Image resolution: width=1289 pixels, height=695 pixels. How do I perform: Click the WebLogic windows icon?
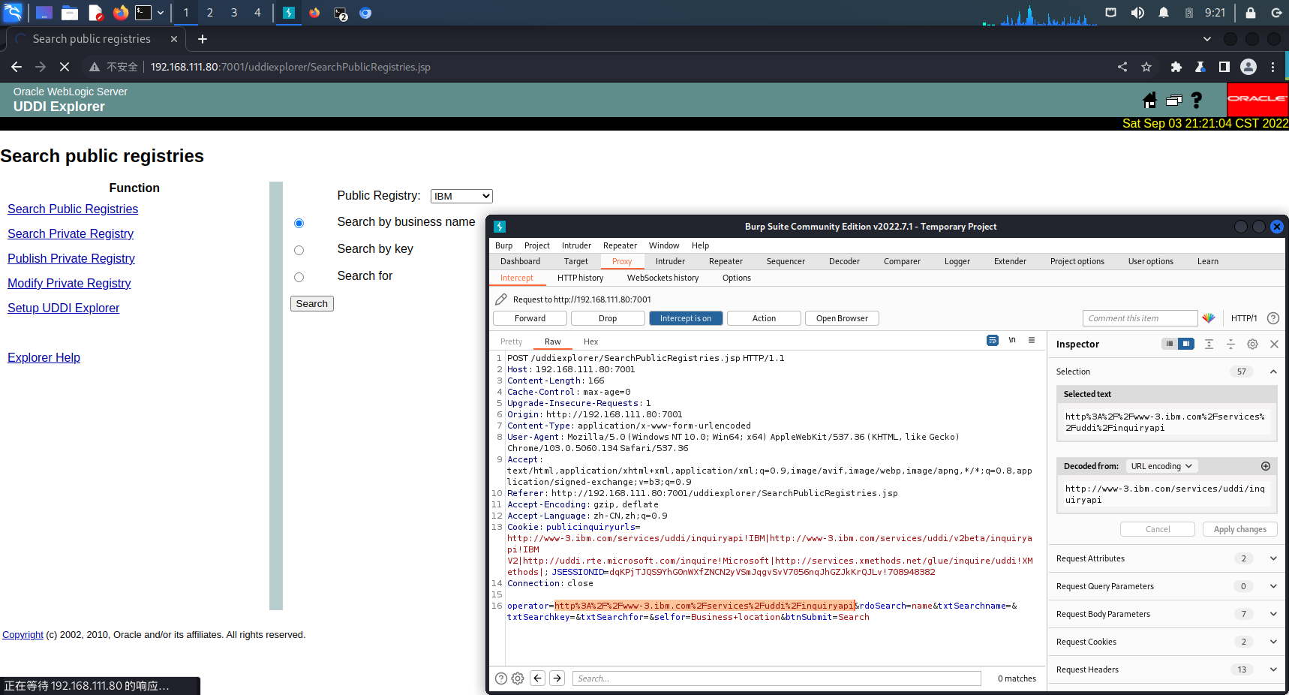[1174, 100]
